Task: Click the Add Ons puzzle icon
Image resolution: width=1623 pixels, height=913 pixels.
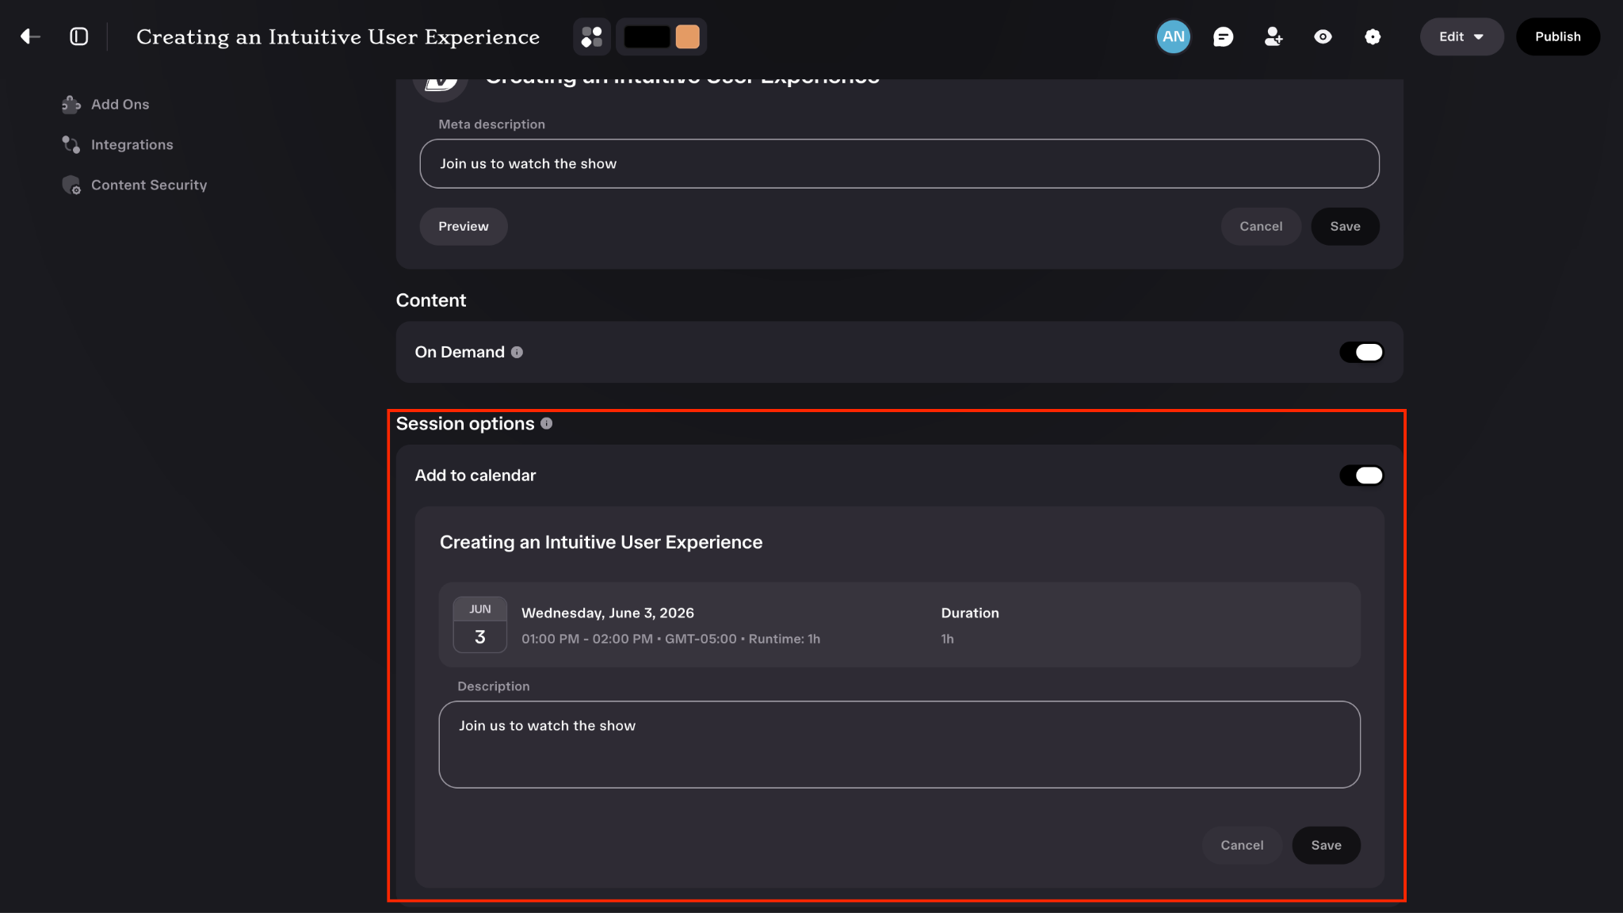Action: point(71,104)
